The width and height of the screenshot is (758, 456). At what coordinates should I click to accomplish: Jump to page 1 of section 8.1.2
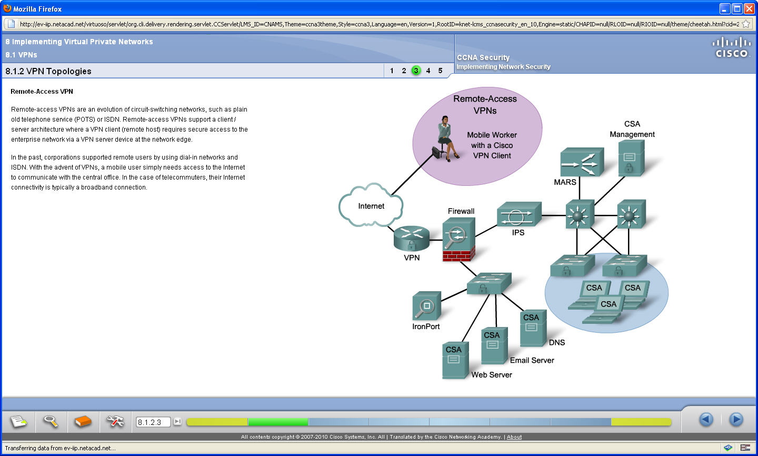[392, 71]
